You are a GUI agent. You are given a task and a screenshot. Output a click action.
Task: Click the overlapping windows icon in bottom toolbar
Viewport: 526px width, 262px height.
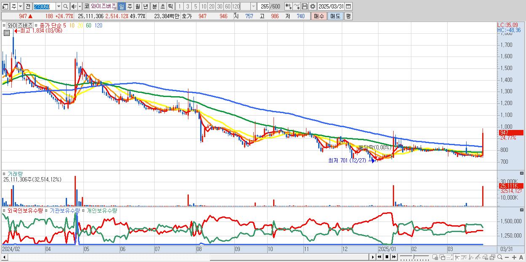click(442, 257)
